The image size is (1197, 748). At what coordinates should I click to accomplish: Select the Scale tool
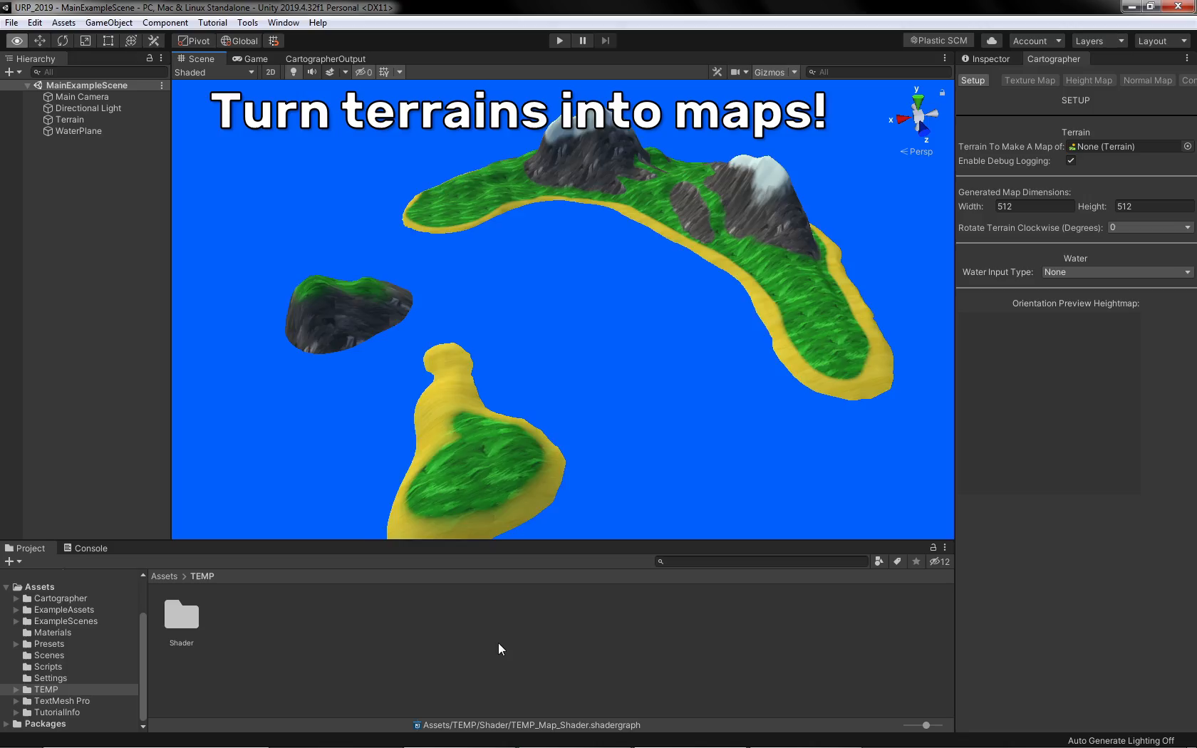pyautogui.click(x=85, y=41)
